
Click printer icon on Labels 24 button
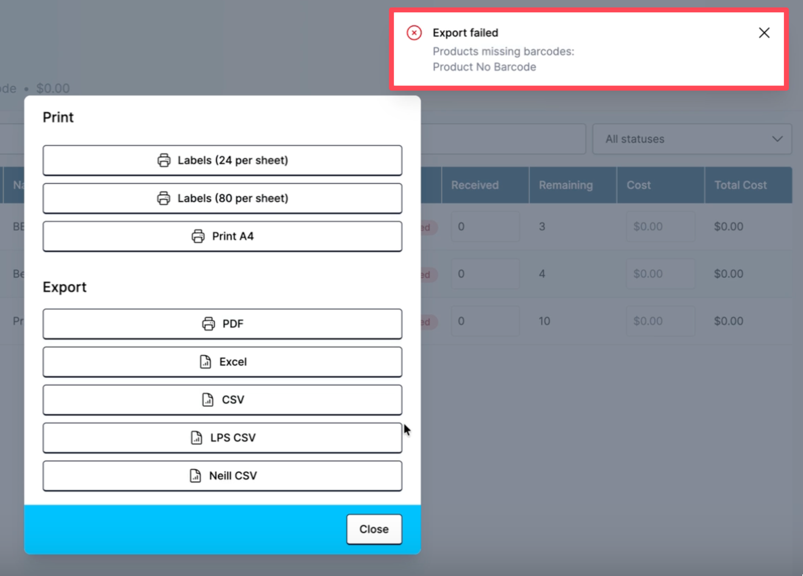point(164,160)
